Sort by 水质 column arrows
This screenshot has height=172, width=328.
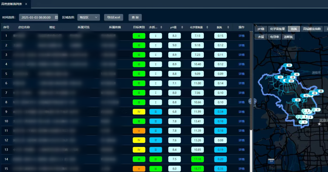point(161,27)
